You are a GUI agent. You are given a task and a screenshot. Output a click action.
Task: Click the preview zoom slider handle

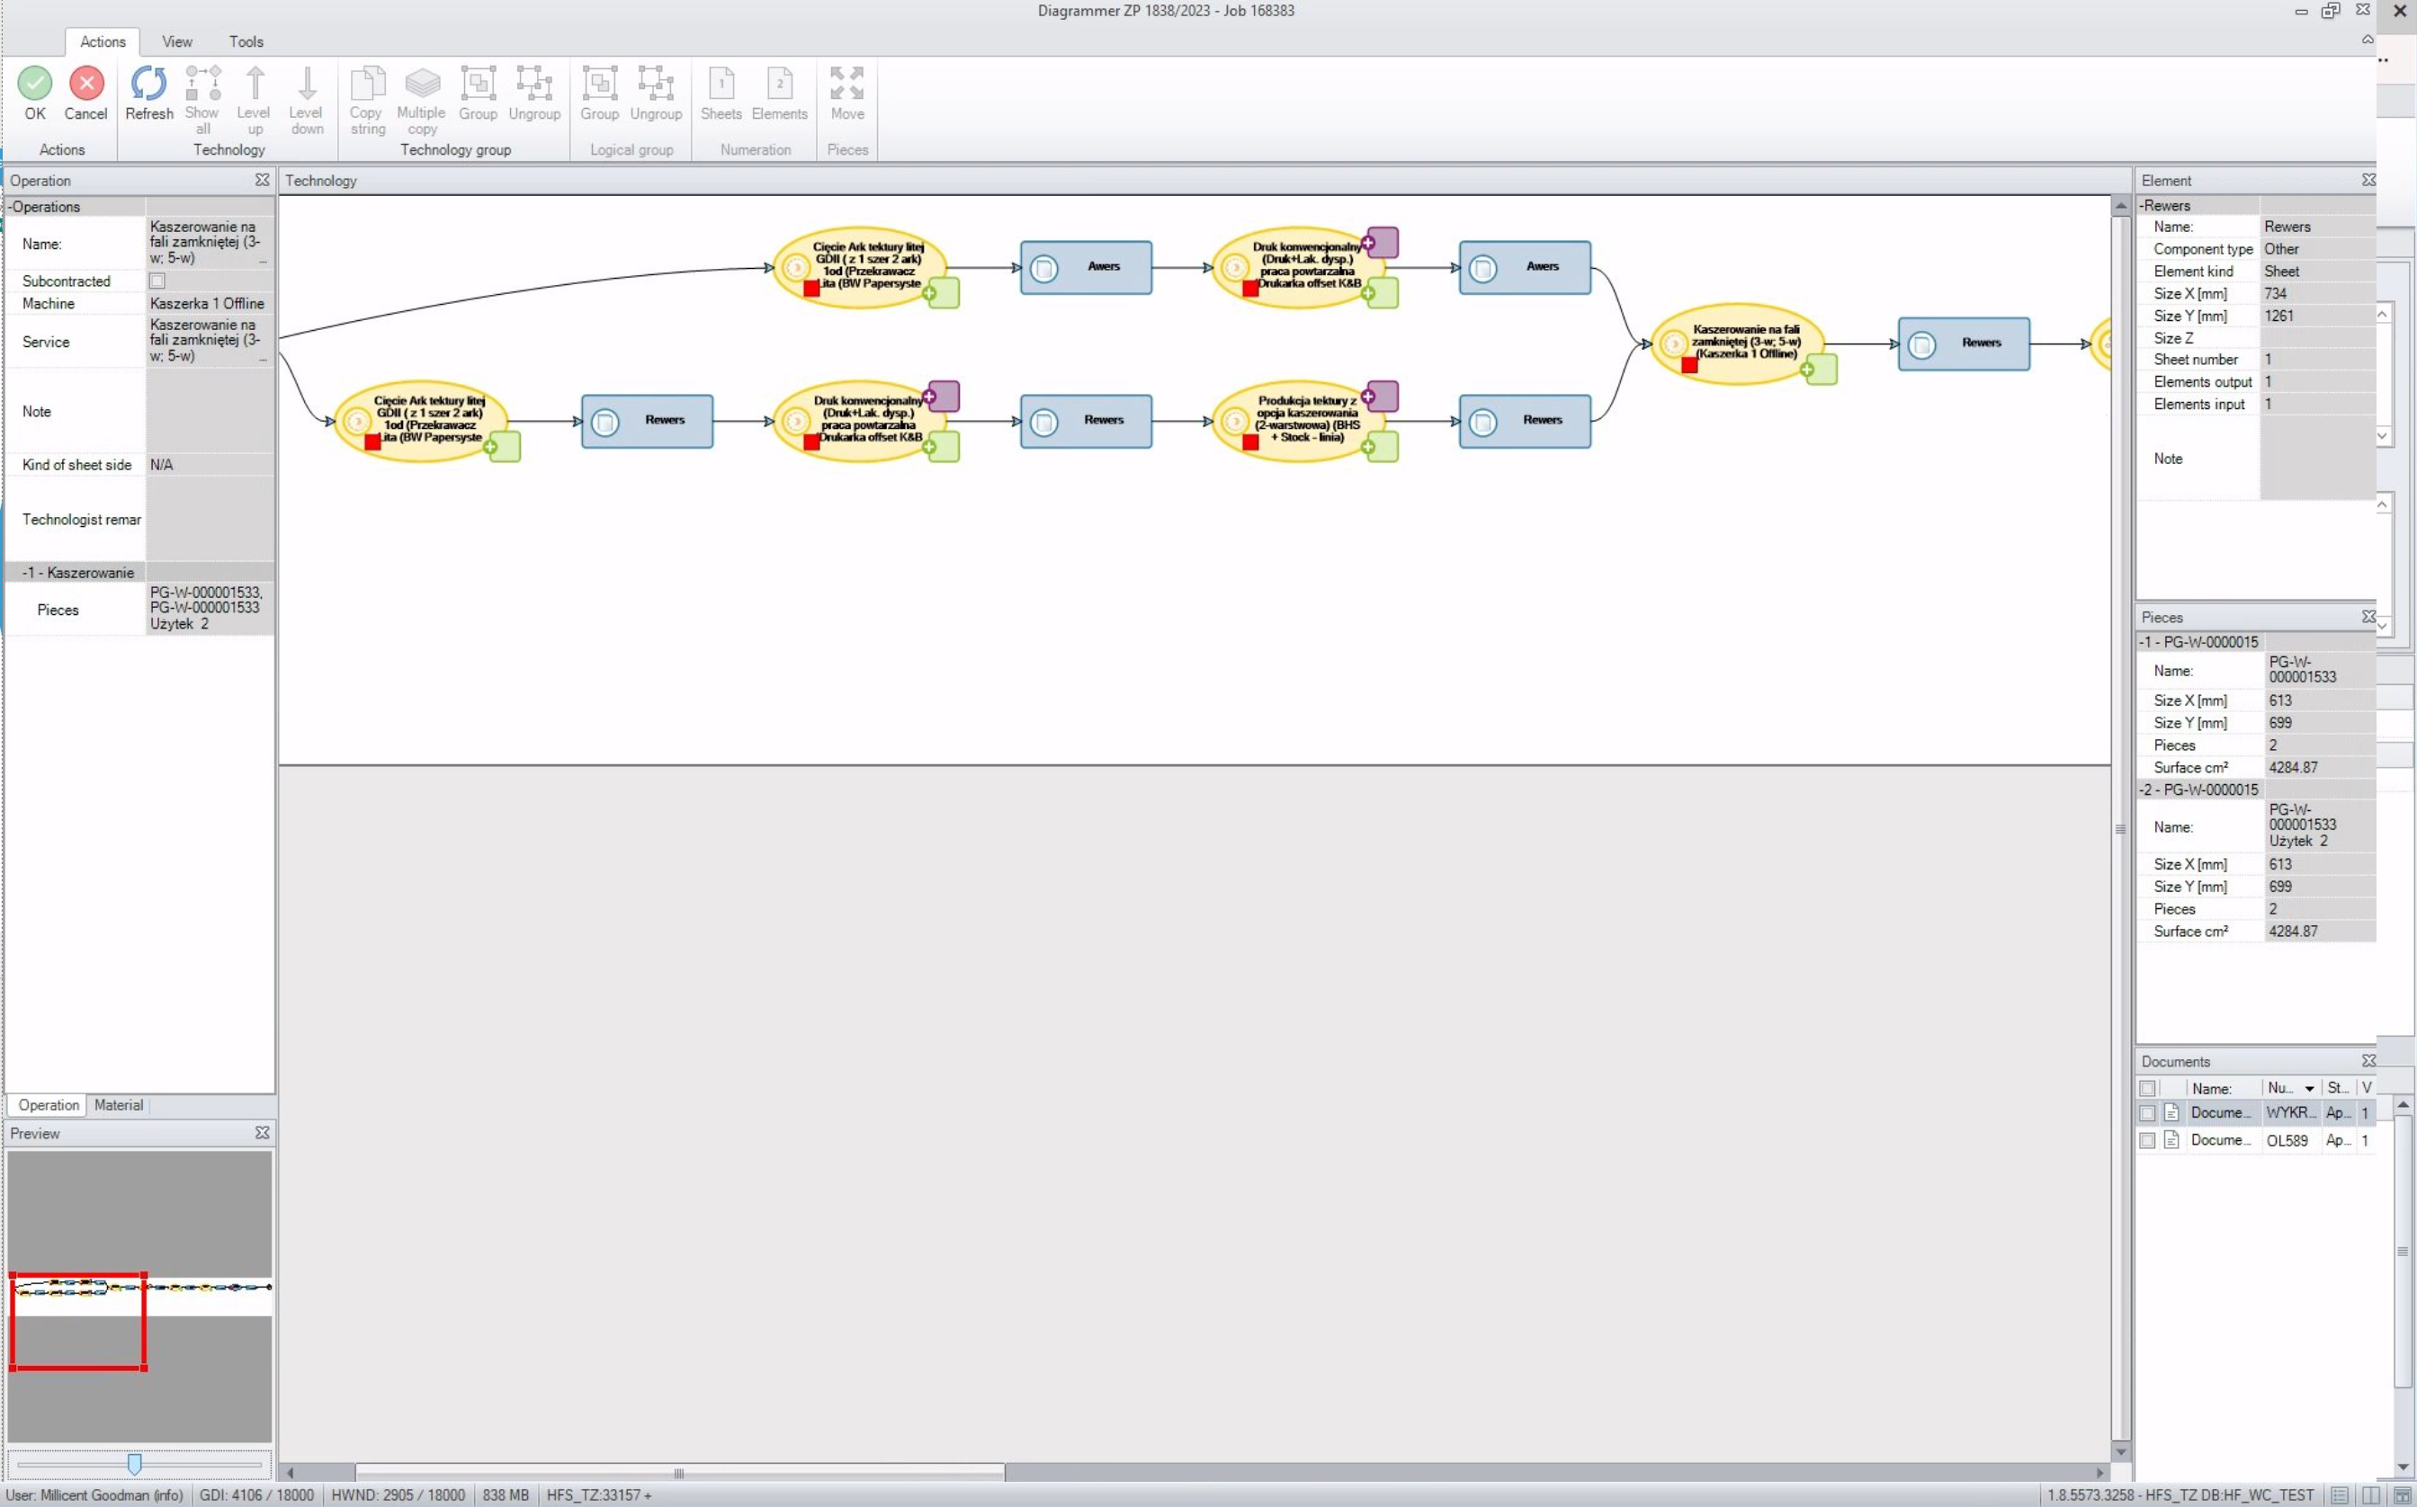click(136, 1463)
